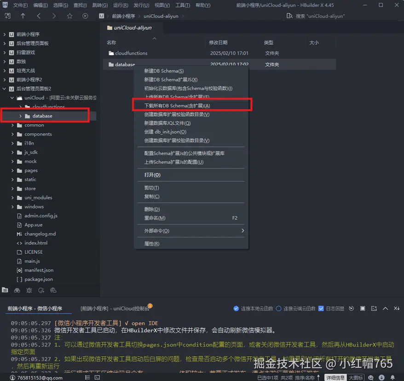
Task: Expand the components folder arrow
Action: [12, 134]
